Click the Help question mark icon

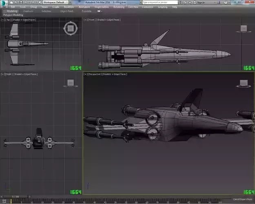[226, 2]
